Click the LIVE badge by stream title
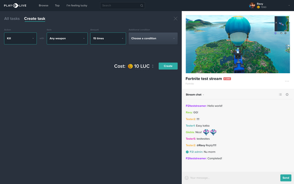294x184 pixels. [x=227, y=79]
